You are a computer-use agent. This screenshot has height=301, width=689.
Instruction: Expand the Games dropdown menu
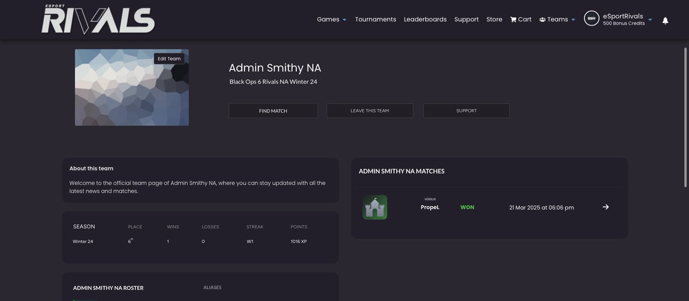coord(331,20)
